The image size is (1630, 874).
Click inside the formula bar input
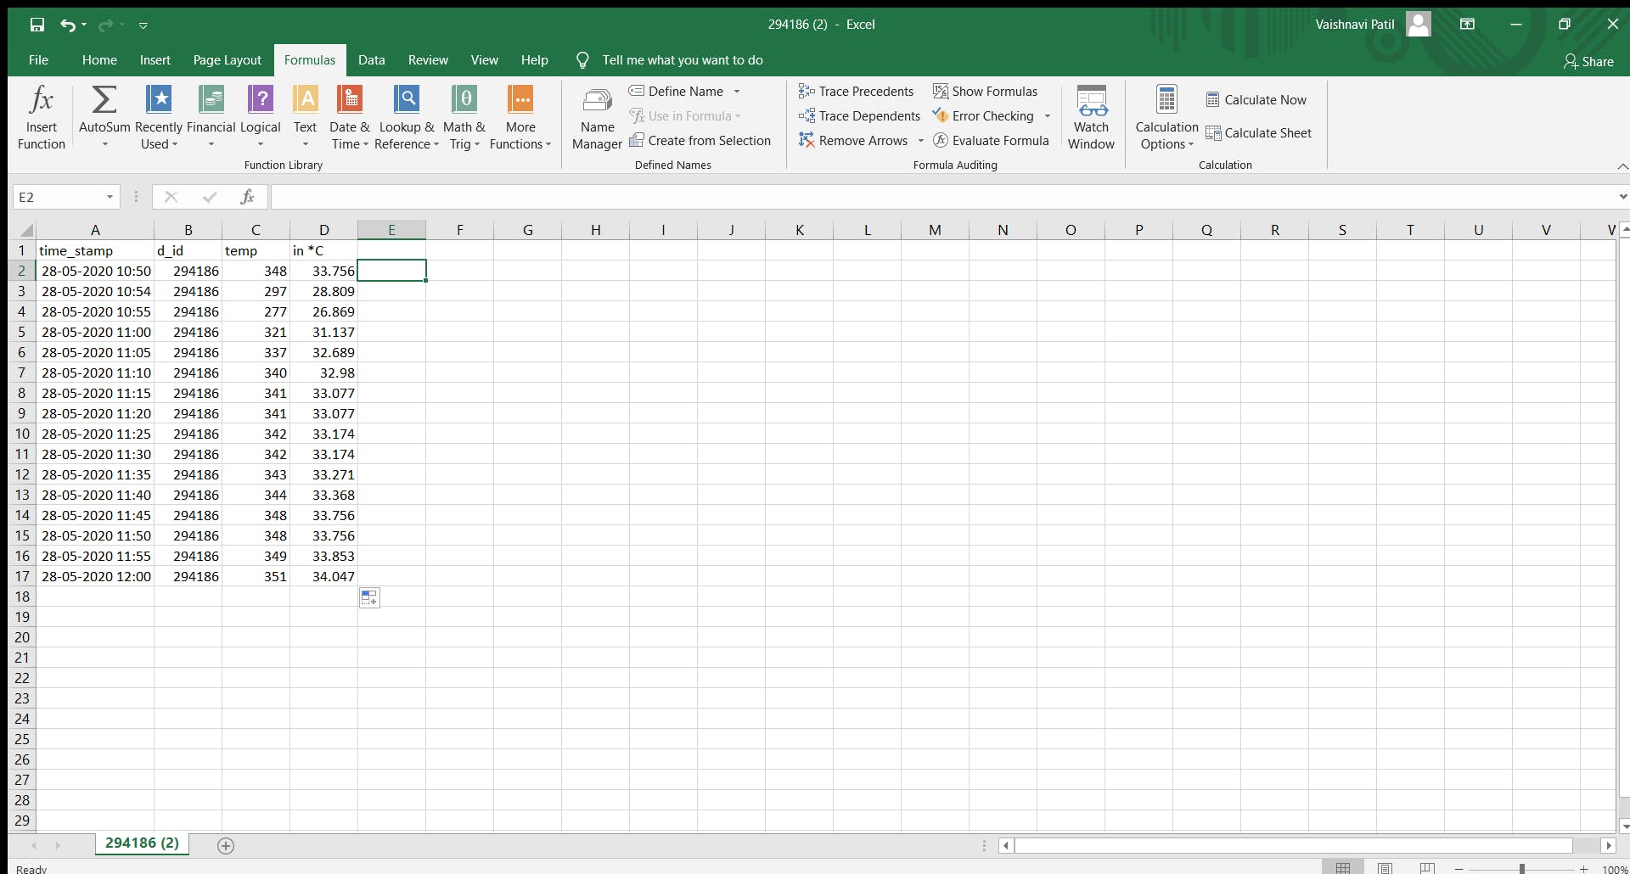coord(942,197)
